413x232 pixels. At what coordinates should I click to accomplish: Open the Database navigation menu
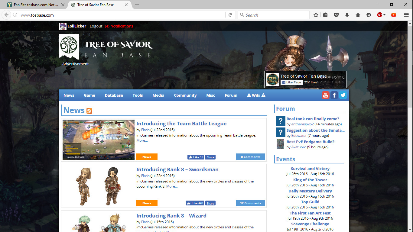point(114,95)
